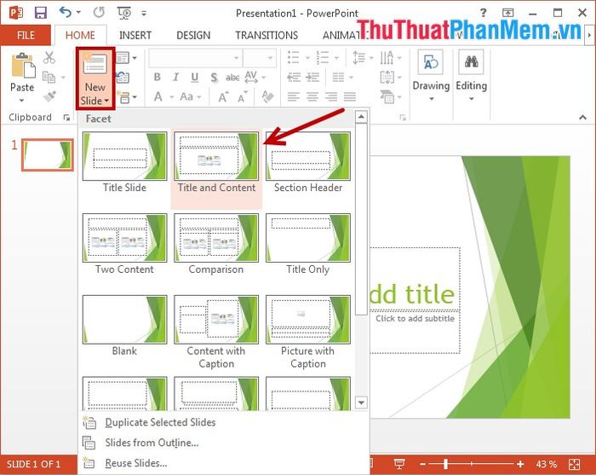Toggle Text Shadow formatting

pyautogui.click(x=214, y=78)
